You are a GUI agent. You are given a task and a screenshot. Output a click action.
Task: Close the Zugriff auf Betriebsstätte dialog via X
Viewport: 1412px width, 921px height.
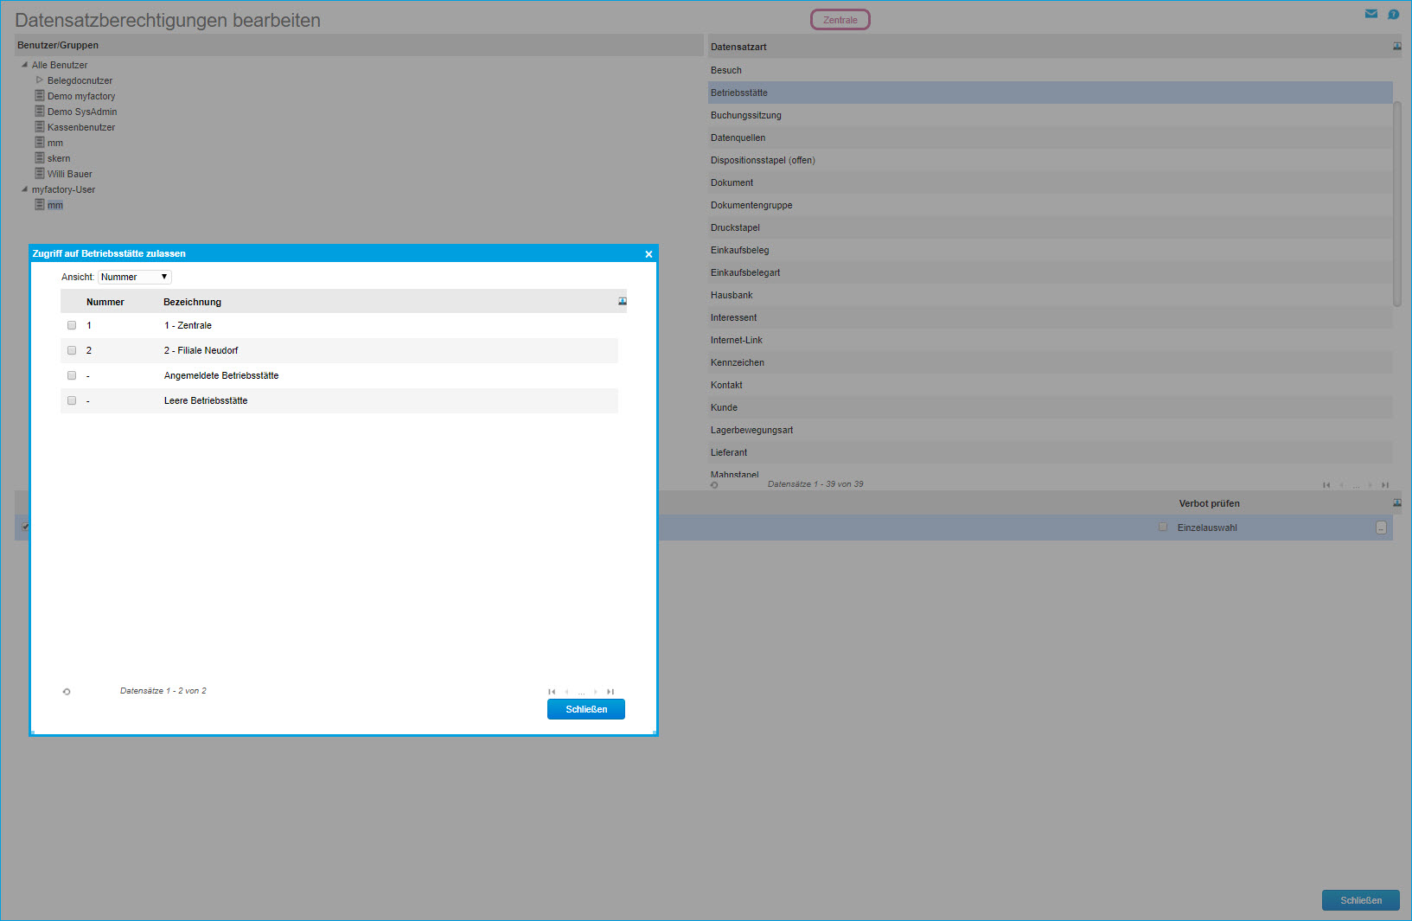pyautogui.click(x=648, y=254)
